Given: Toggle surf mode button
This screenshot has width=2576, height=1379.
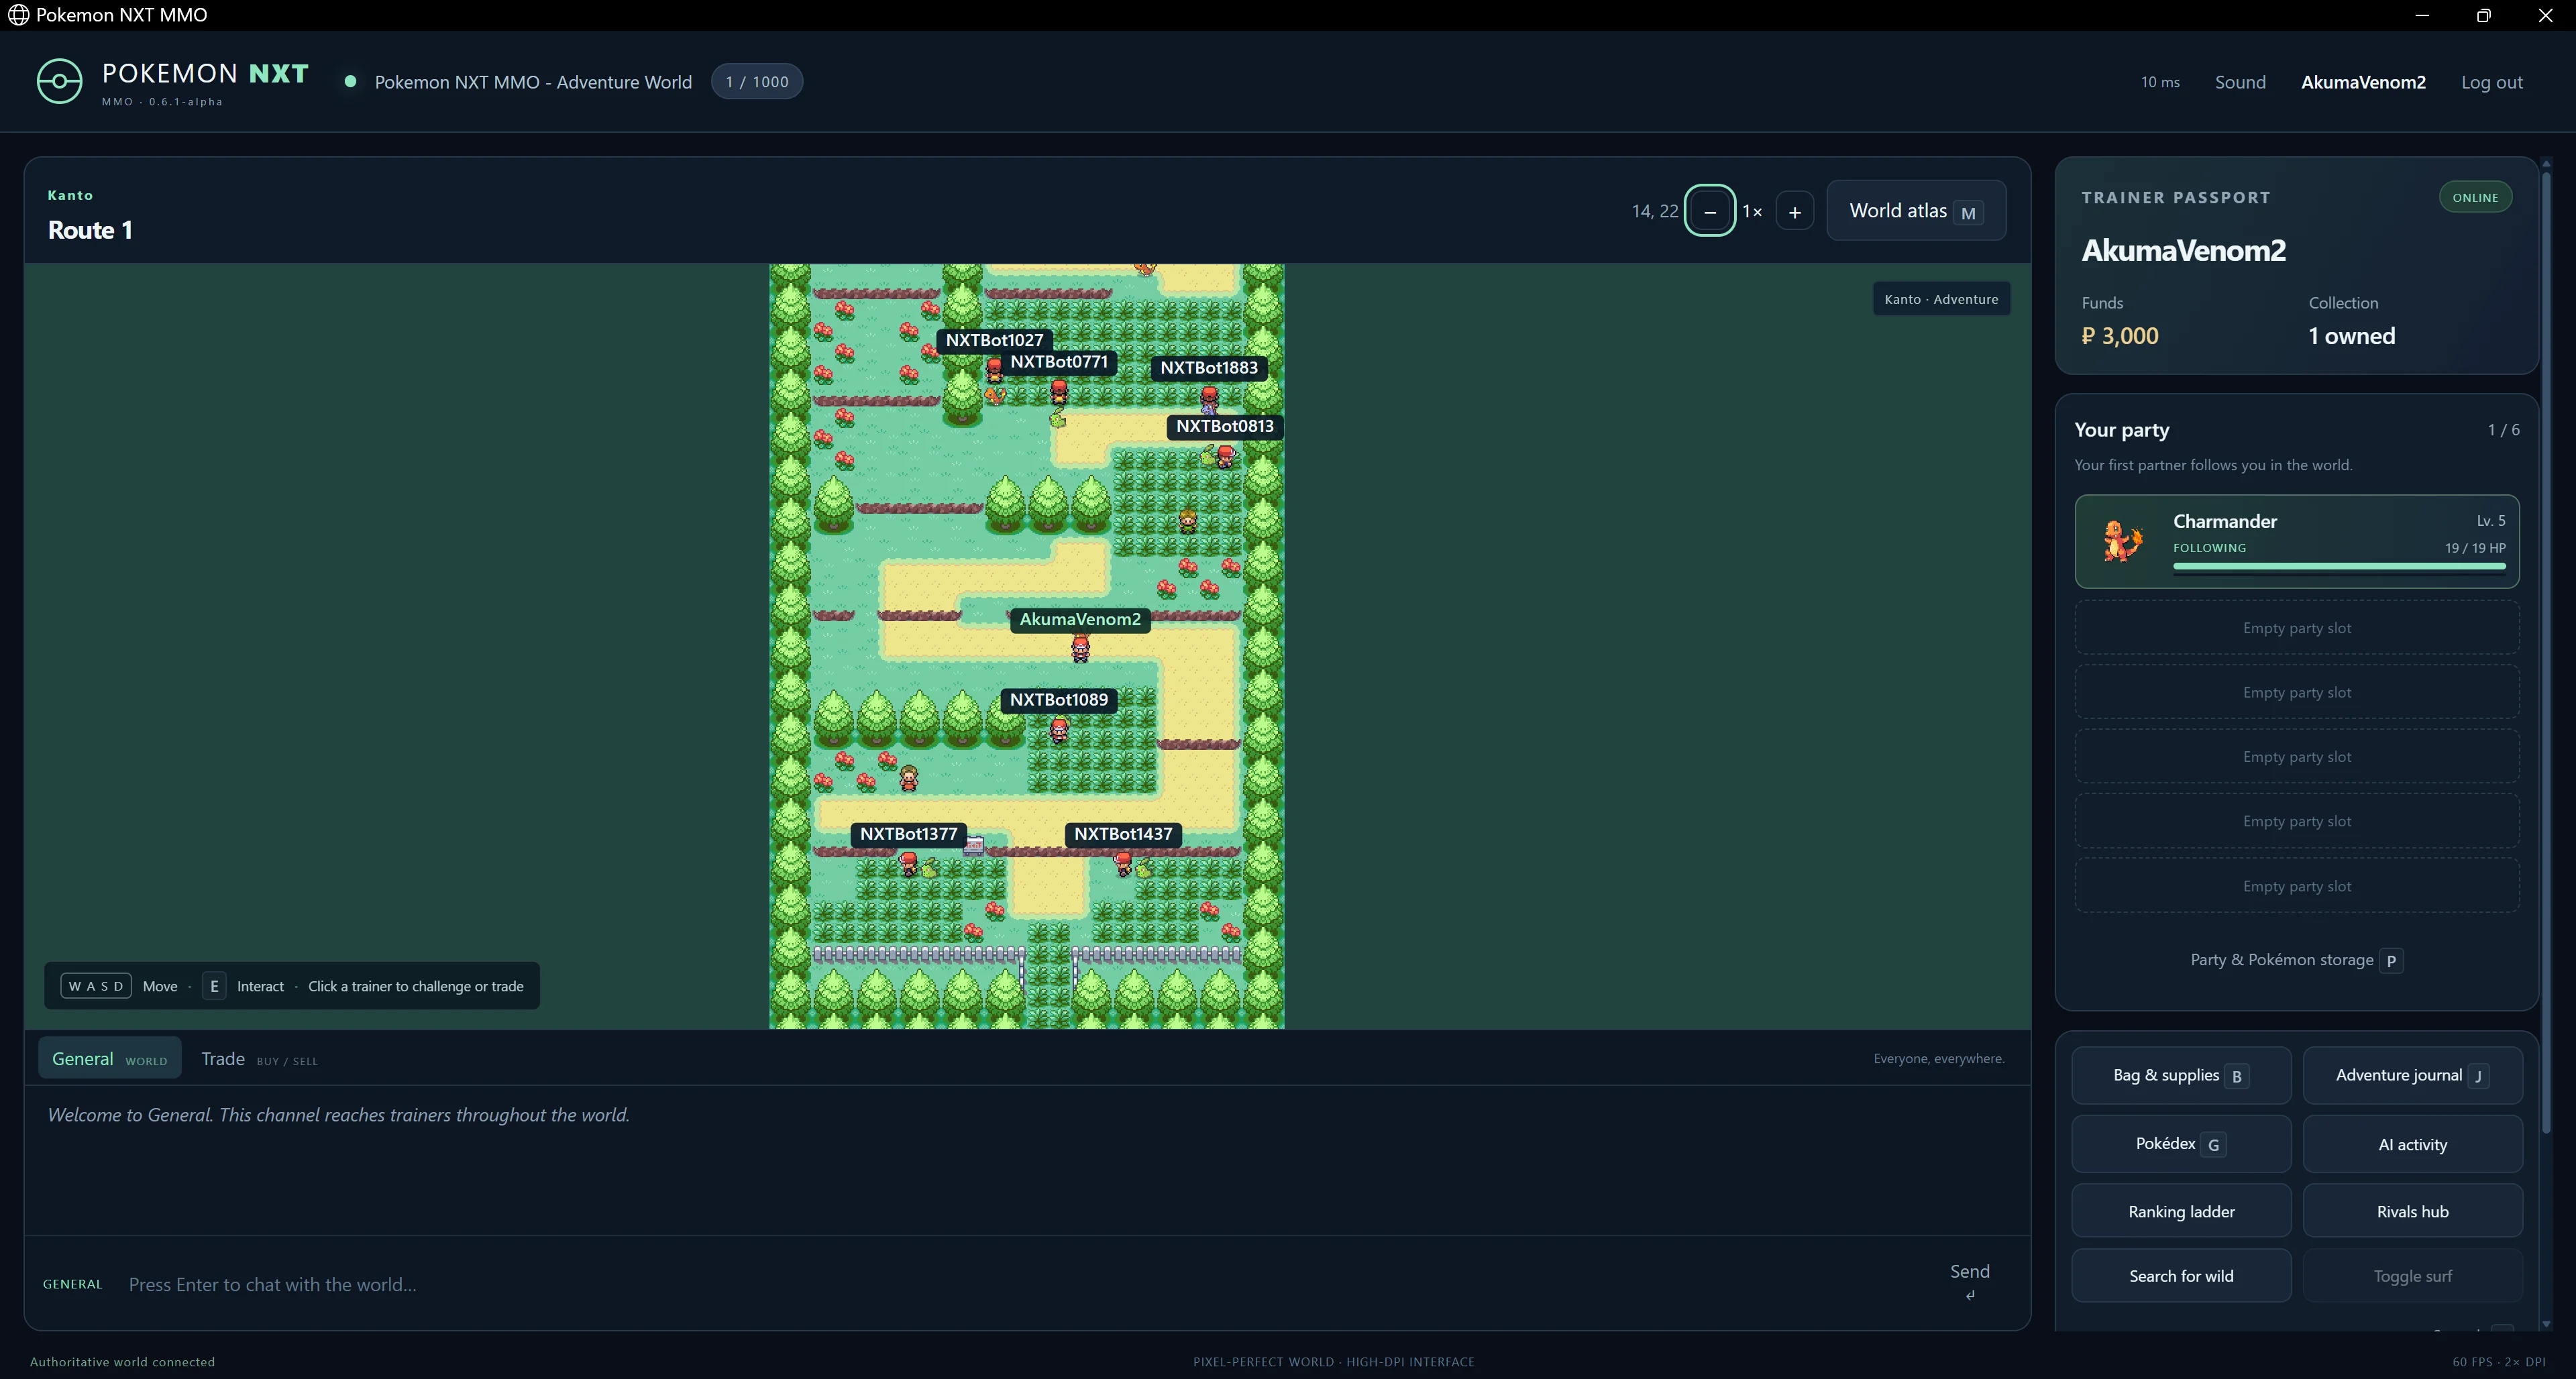Looking at the screenshot, I should [2412, 1275].
